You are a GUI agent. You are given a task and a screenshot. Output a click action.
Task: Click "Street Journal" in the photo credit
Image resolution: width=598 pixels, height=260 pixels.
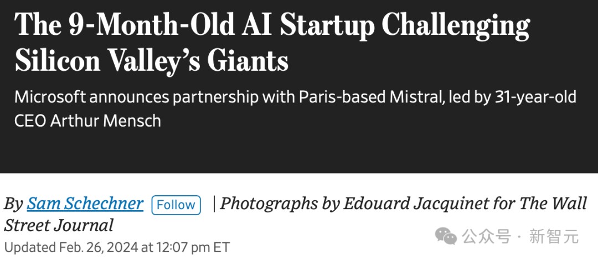(59, 225)
